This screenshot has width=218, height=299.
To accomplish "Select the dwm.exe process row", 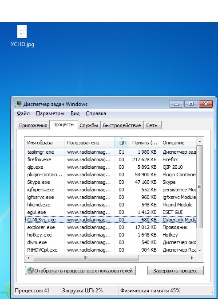I will tap(111, 242).
